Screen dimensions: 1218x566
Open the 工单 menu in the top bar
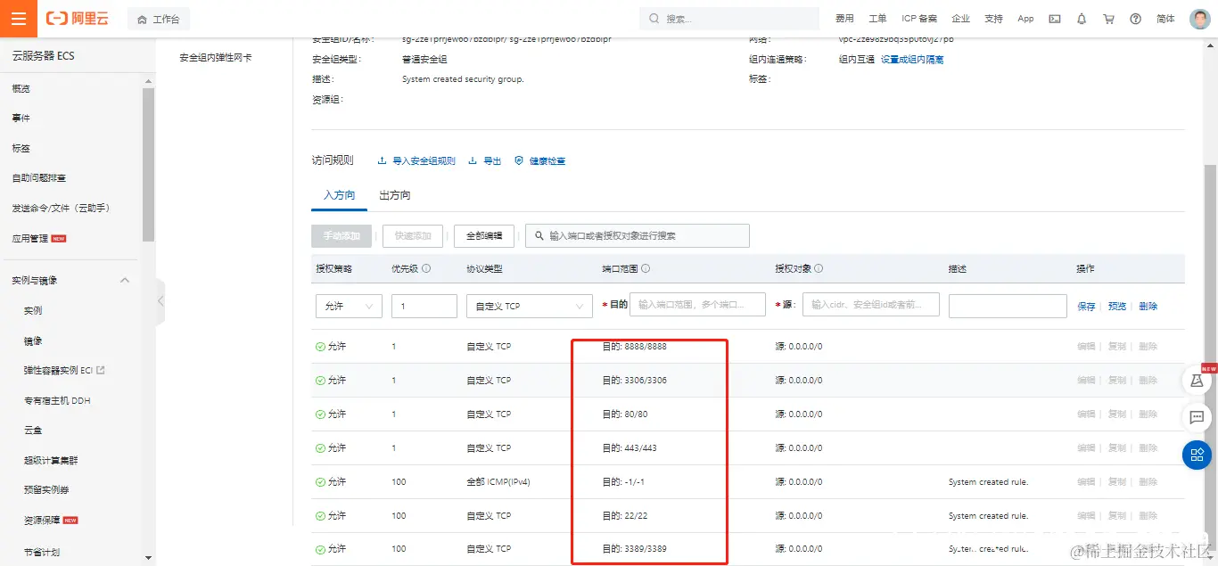click(877, 19)
